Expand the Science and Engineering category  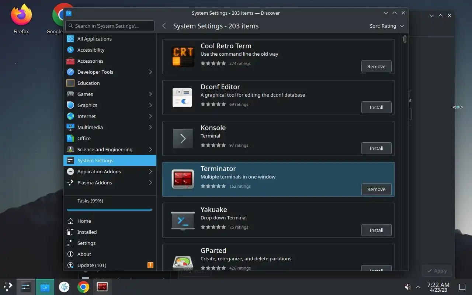click(150, 149)
